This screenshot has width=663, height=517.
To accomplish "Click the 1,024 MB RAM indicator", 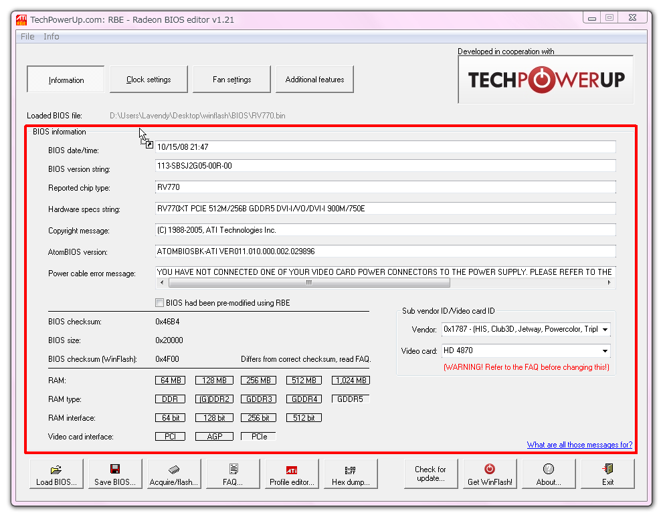I will [x=351, y=381].
